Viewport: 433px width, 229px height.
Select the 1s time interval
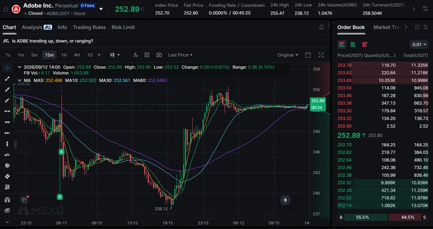[x=8, y=55]
